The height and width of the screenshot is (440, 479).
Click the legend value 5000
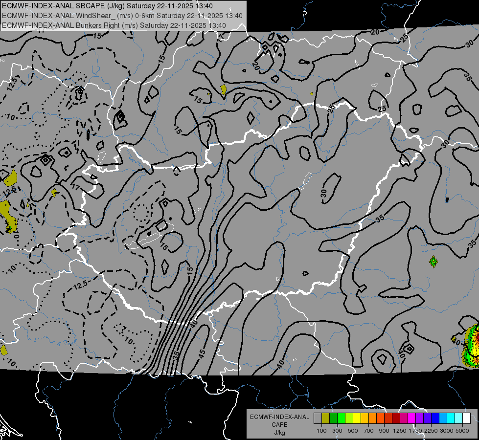click(x=462, y=431)
